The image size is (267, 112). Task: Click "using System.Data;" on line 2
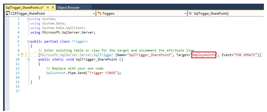(x=48, y=23)
